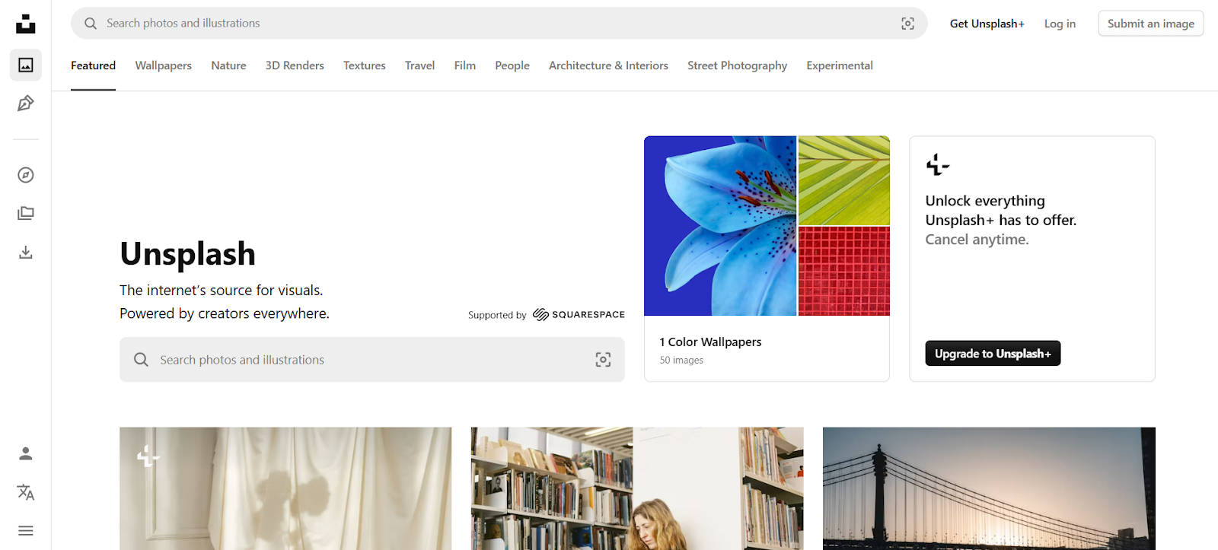Select the Featured tab
1218x550 pixels.
coord(94,65)
